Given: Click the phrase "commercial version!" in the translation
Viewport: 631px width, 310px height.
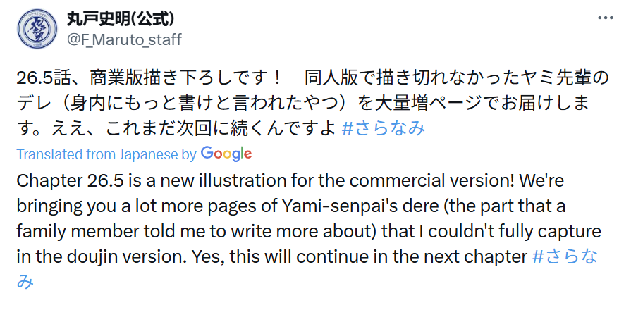Looking at the screenshot, I should 452,180.
